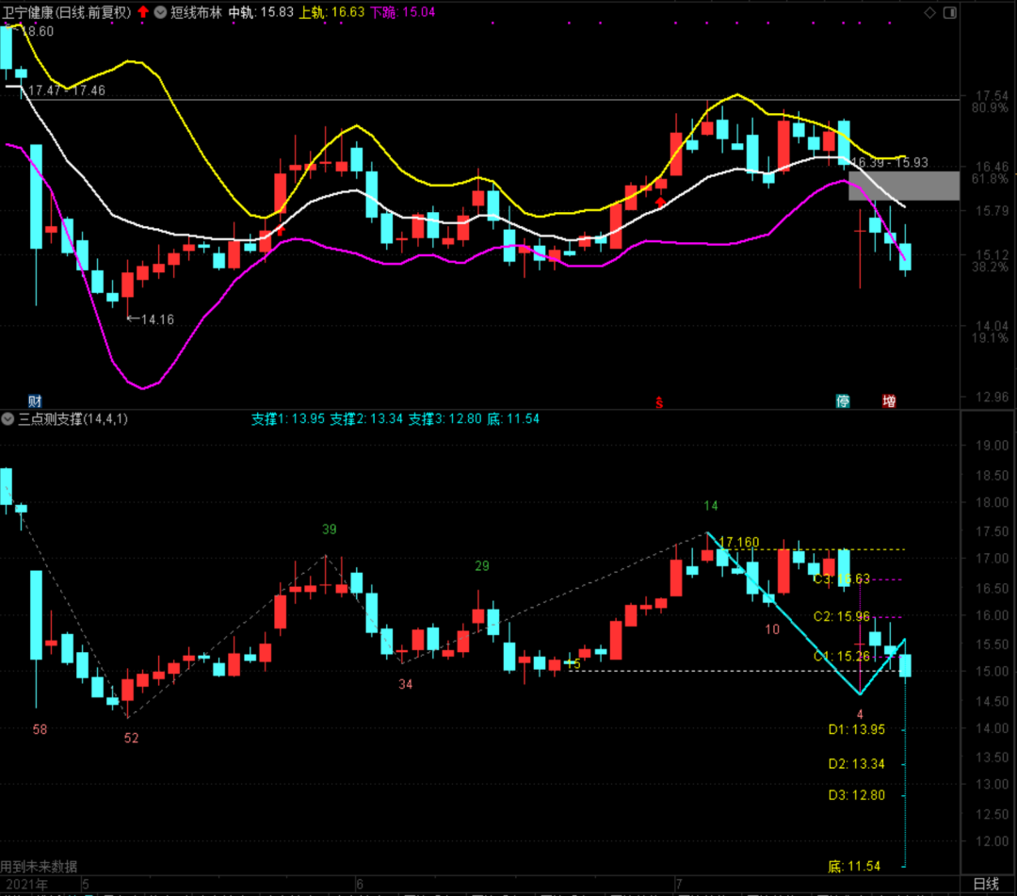
Task: Click the C2: 15.96 level label
Action: coord(841,616)
